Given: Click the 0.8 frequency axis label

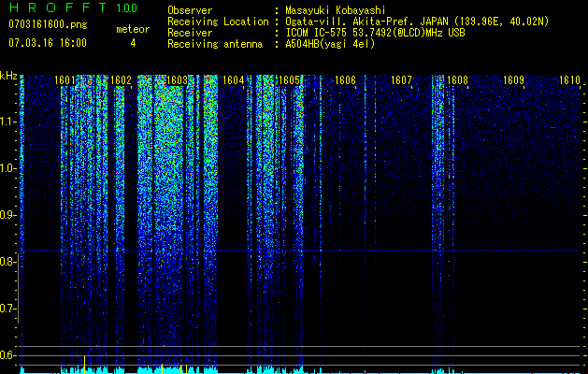Looking at the screenshot, I should 8,262.
